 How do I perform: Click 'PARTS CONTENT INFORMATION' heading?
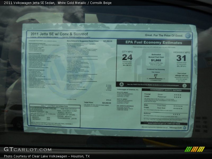55,106
